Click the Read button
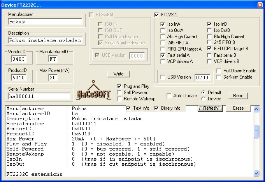Screen dimensions: 265x182 238,96
